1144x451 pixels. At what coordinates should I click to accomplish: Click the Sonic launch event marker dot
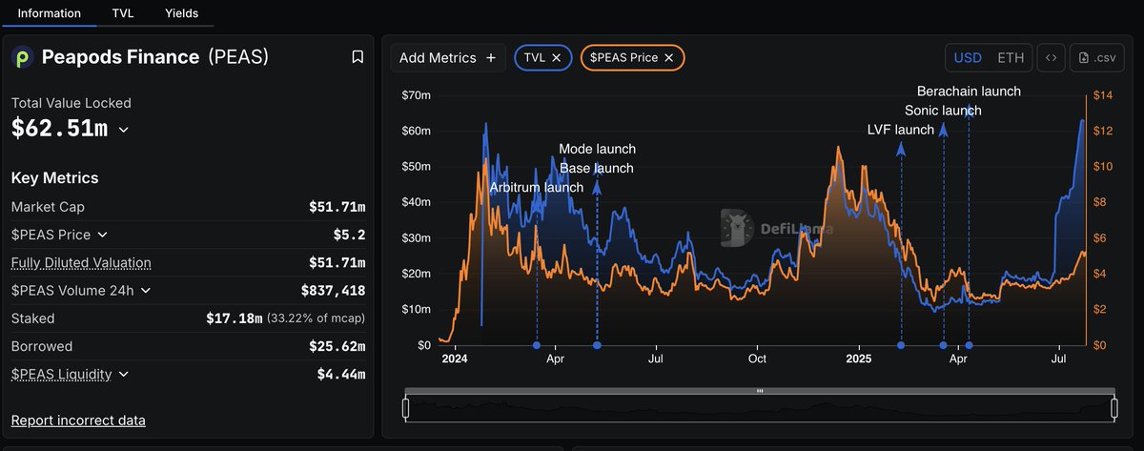pyautogui.click(x=943, y=345)
